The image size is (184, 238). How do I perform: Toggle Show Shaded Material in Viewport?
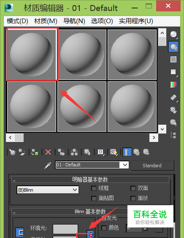point(114,152)
